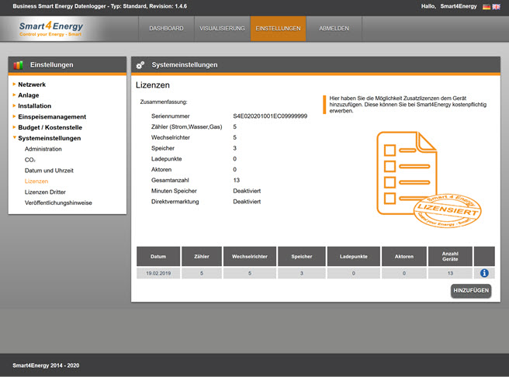Screen dimensions: 509x377
Task: Open the Dashboard tab
Action: pos(166,29)
